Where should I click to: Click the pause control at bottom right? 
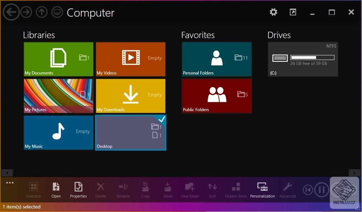pyautogui.click(x=321, y=189)
